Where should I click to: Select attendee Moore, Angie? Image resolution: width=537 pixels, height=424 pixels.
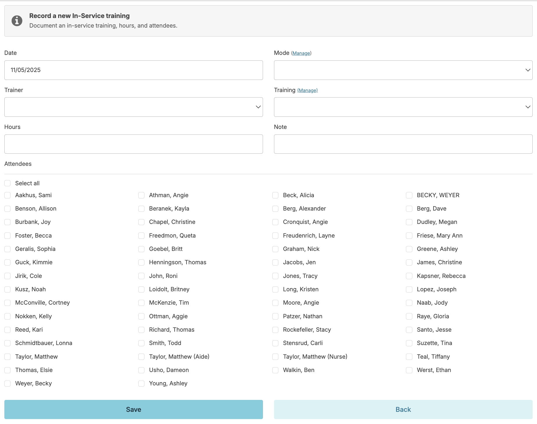click(x=275, y=303)
